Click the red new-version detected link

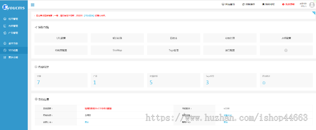[98, 108]
